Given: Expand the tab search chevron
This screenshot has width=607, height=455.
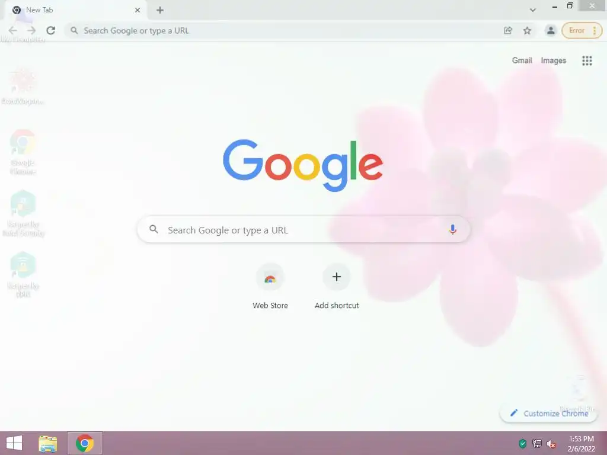Looking at the screenshot, I should [x=533, y=10].
